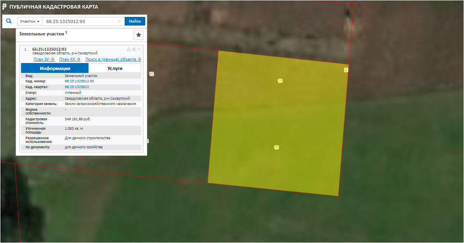Click into the cadastral number search field
464x243 pixels.
80,21
